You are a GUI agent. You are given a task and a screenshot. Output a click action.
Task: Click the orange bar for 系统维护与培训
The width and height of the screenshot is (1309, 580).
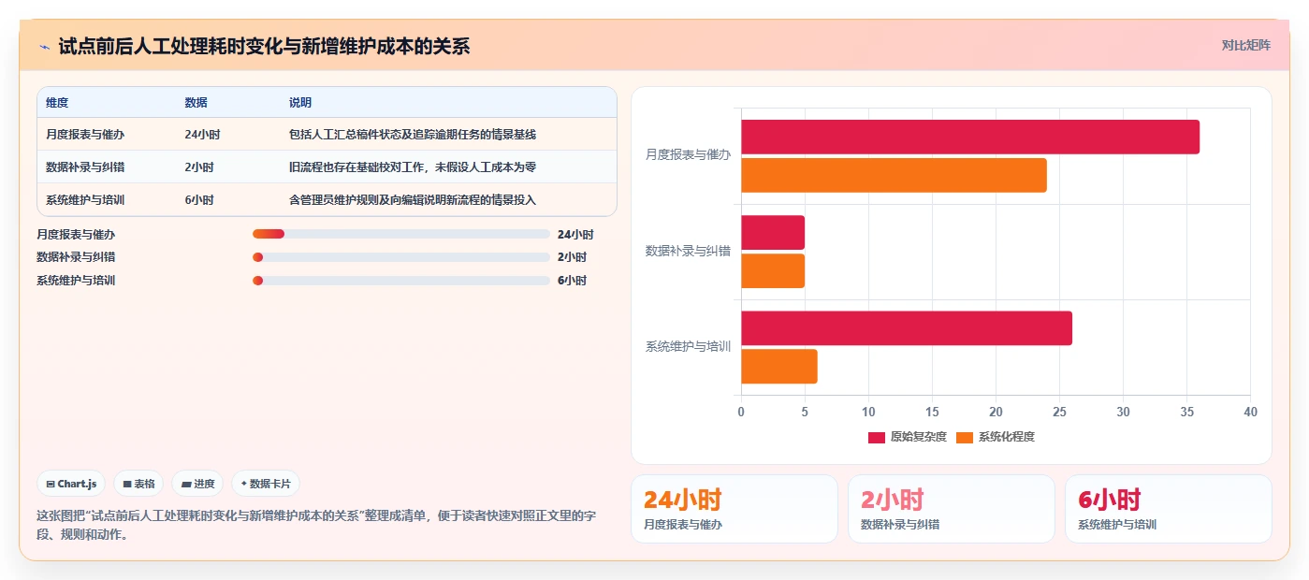(779, 367)
